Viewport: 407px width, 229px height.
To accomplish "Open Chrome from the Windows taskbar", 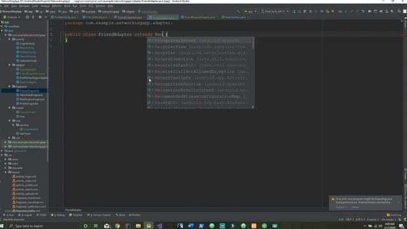I will 117,226.
